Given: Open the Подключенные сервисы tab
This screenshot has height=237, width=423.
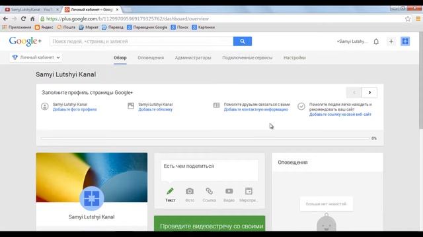Looking at the screenshot, I should point(247,58).
